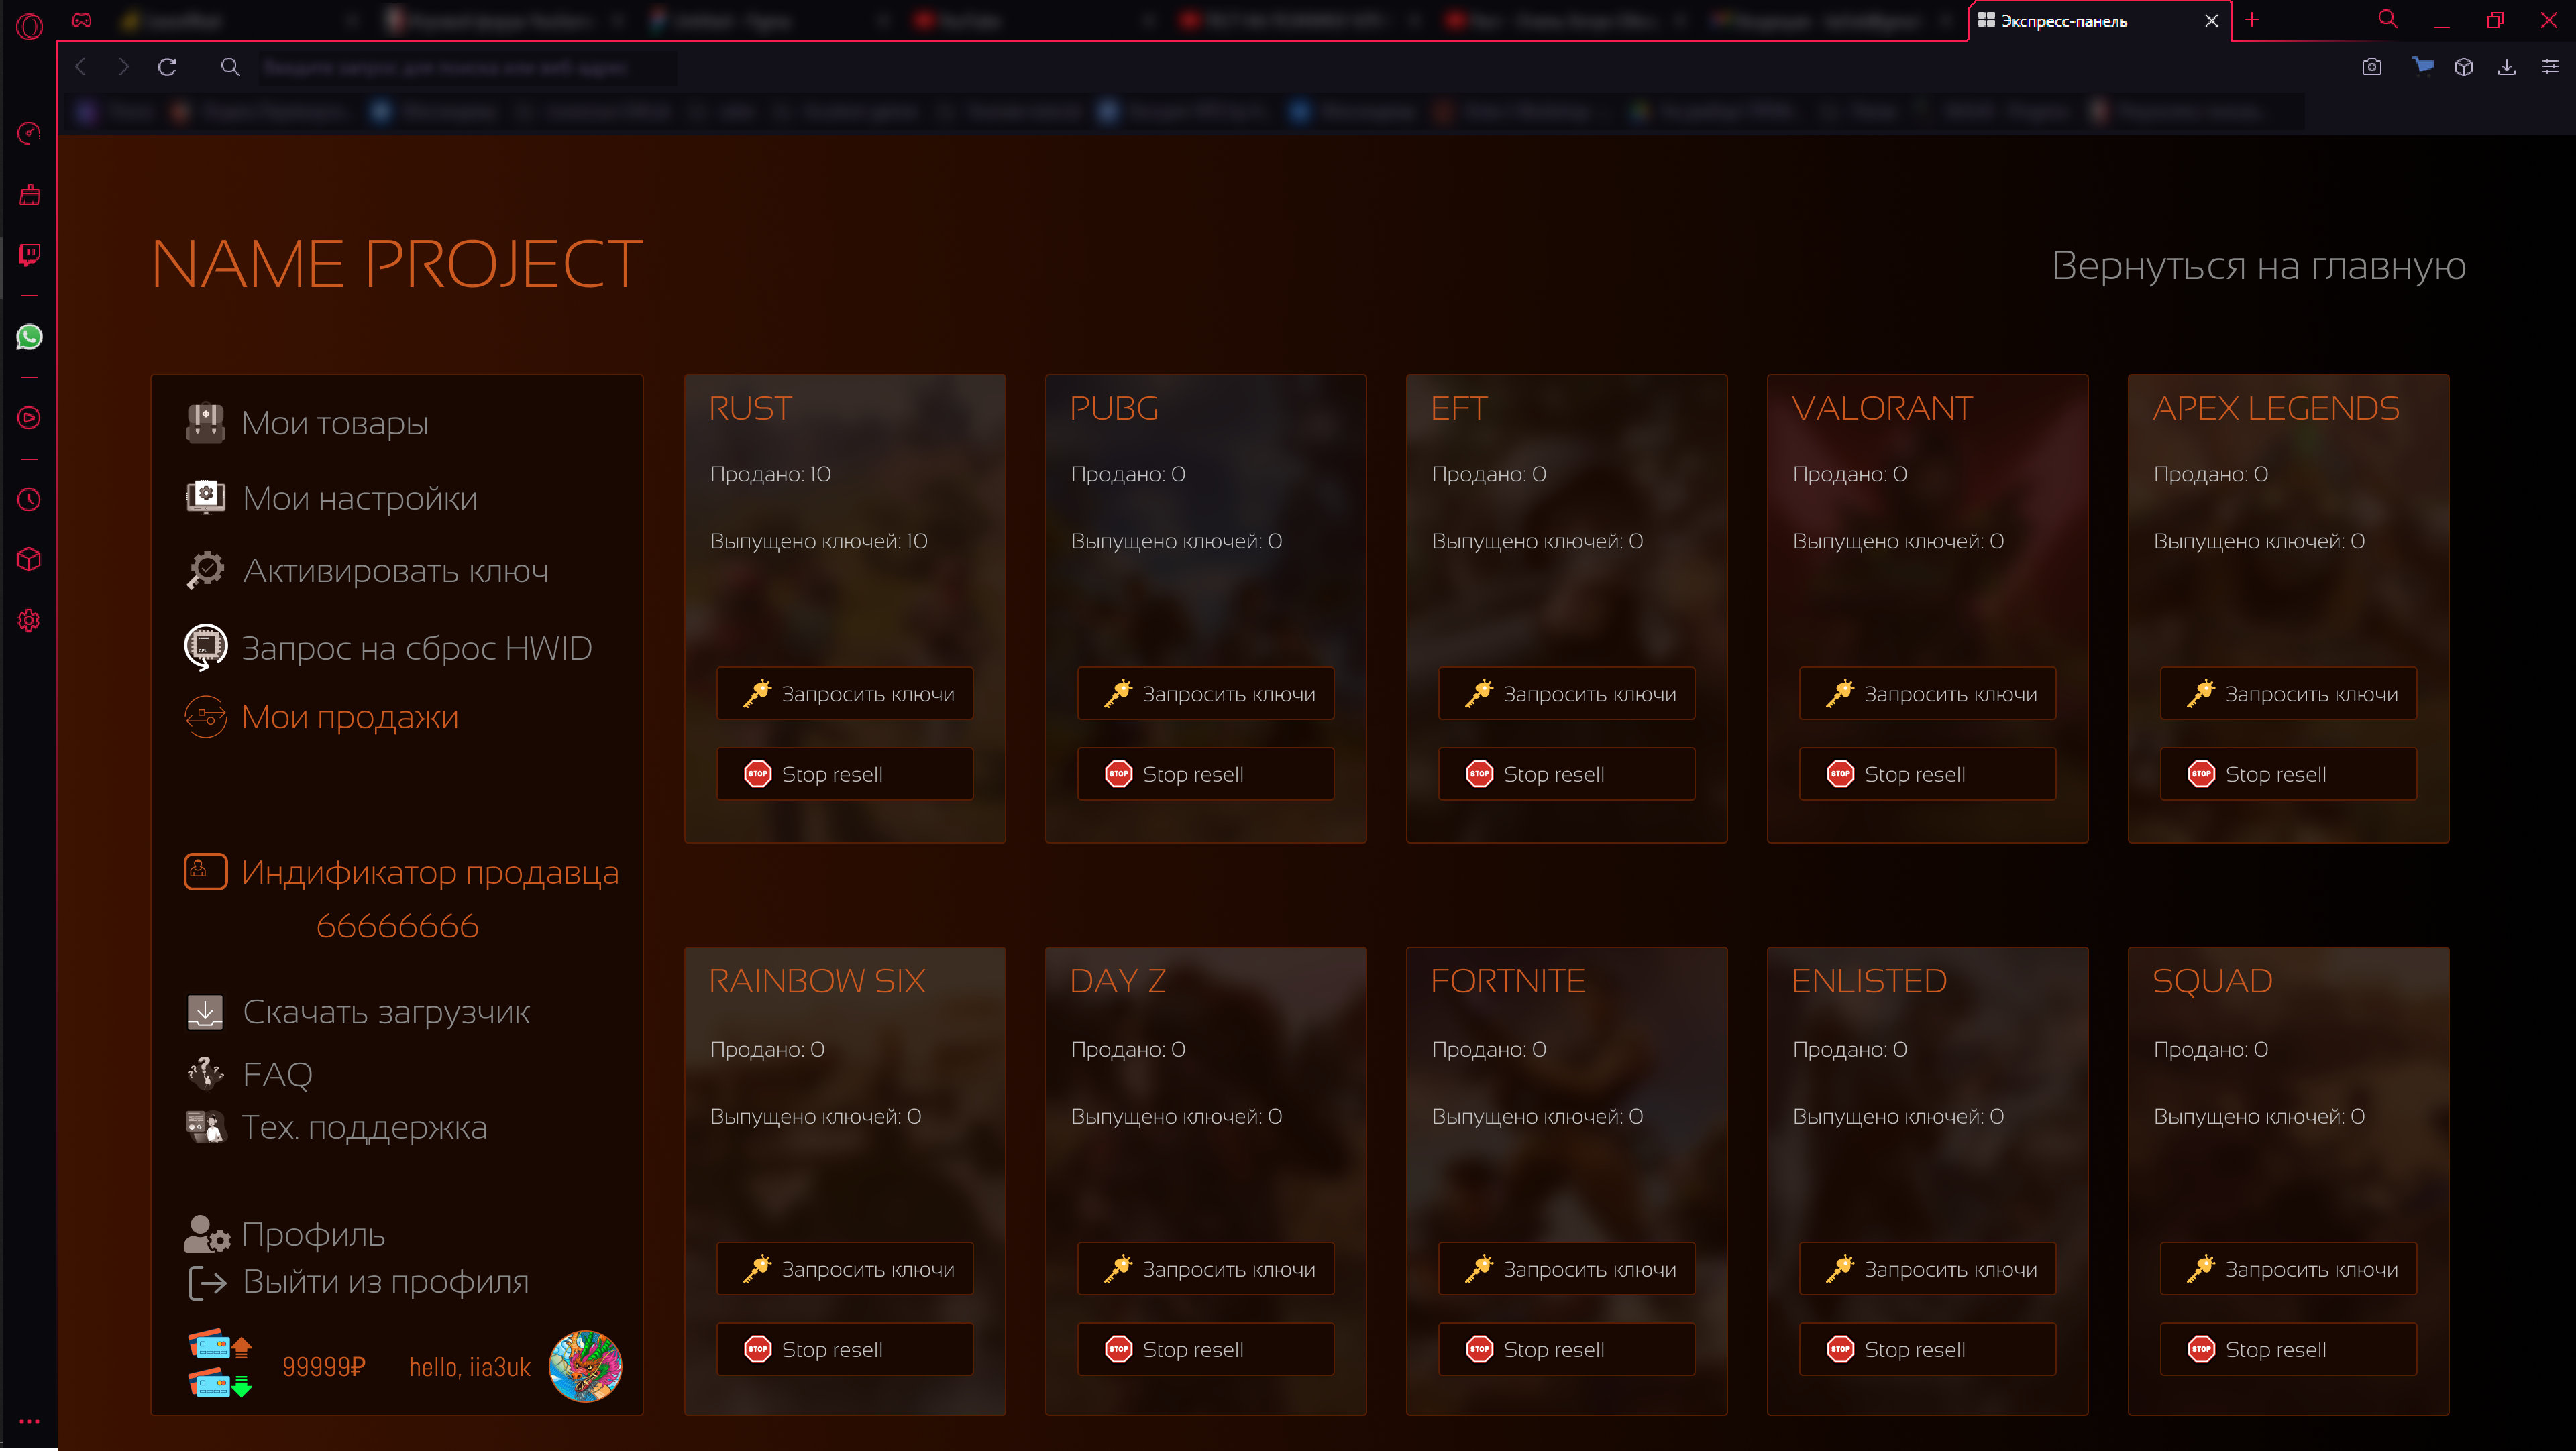Return via Вернуться на главную link

coord(2259,266)
